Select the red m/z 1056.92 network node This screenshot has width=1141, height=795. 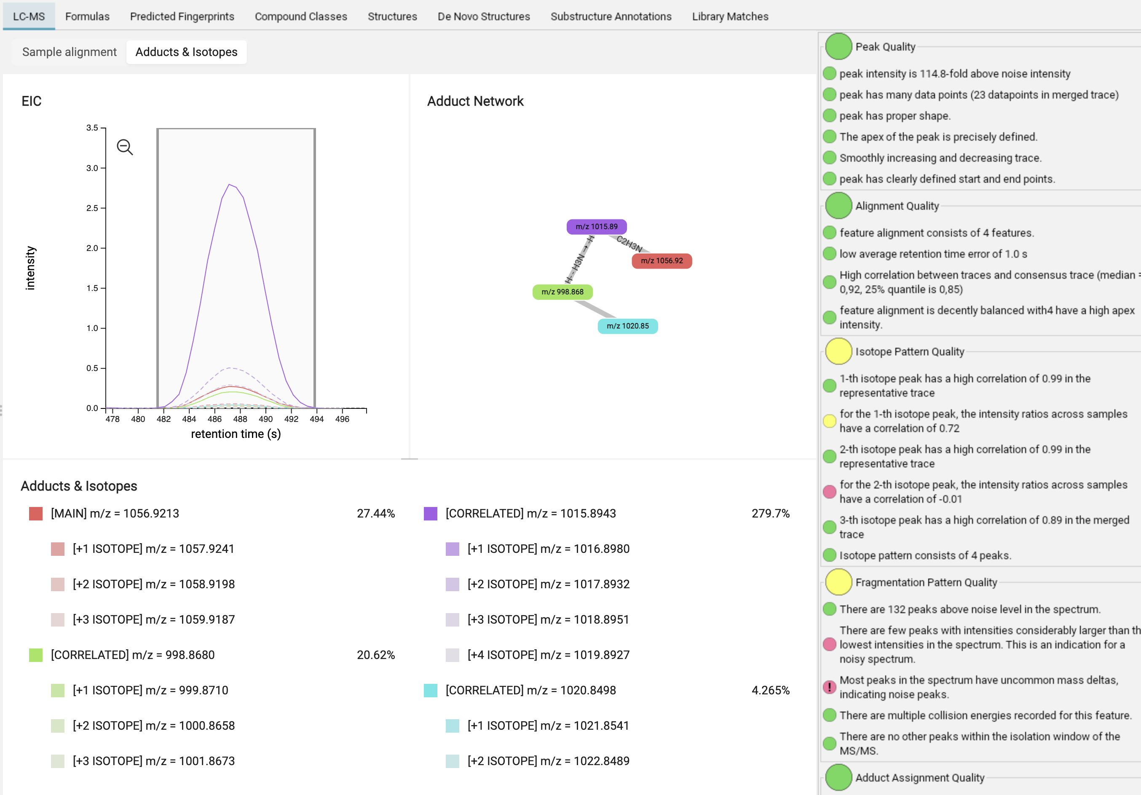coord(662,261)
